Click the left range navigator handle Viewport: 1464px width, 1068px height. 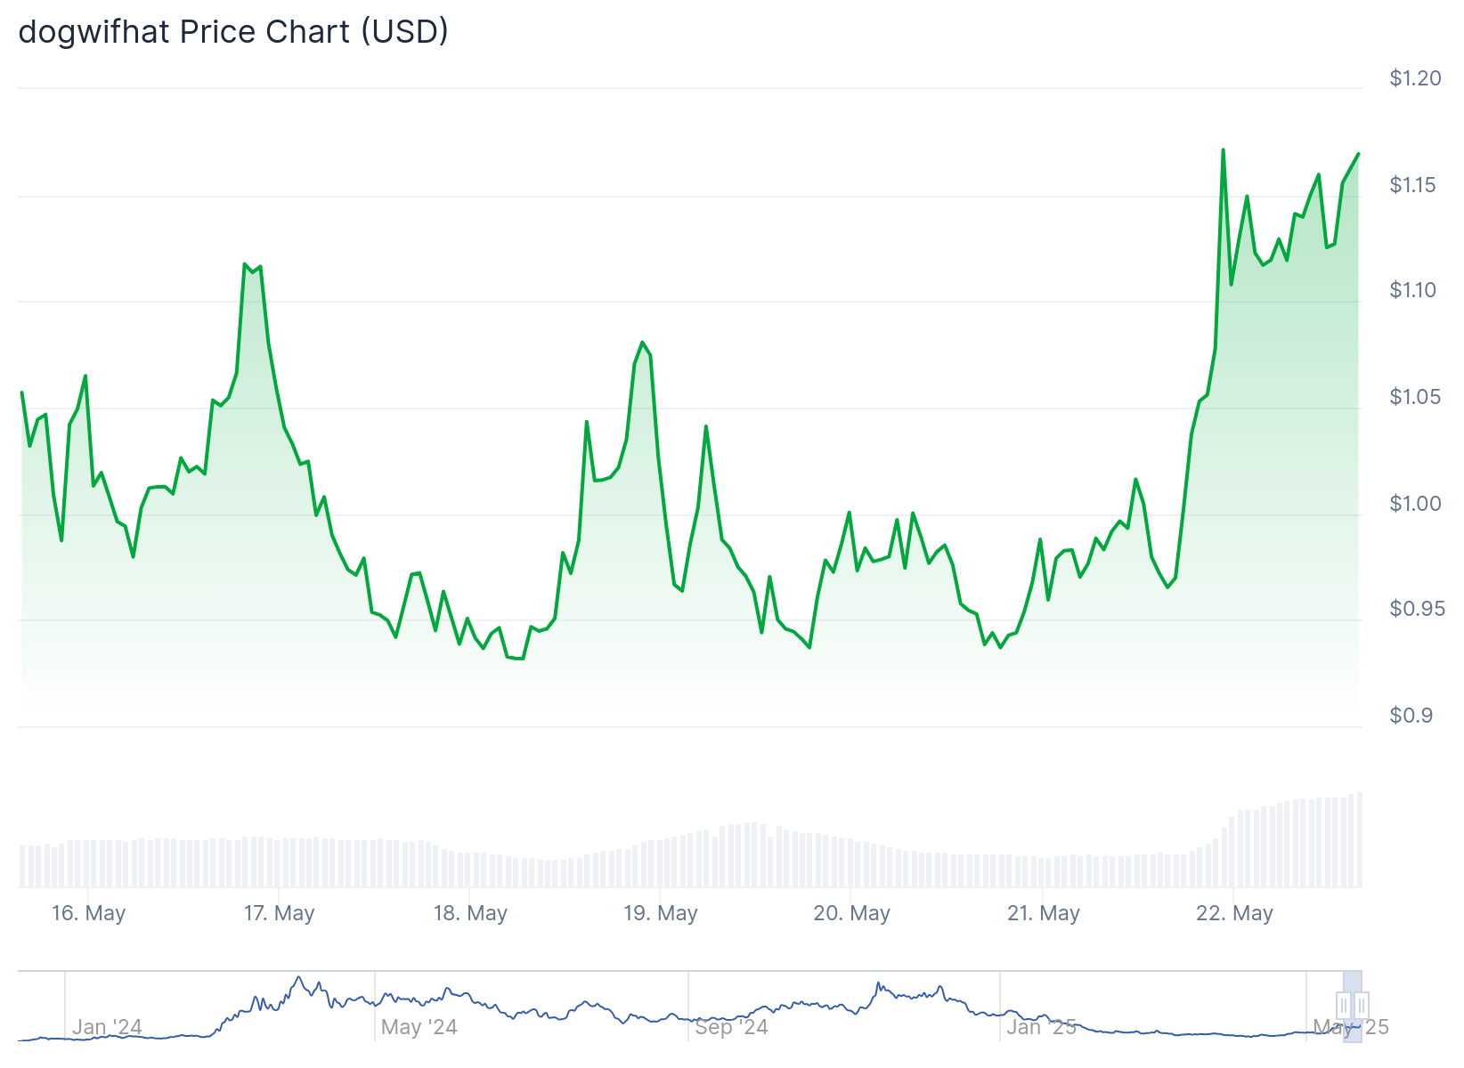click(1344, 1007)
